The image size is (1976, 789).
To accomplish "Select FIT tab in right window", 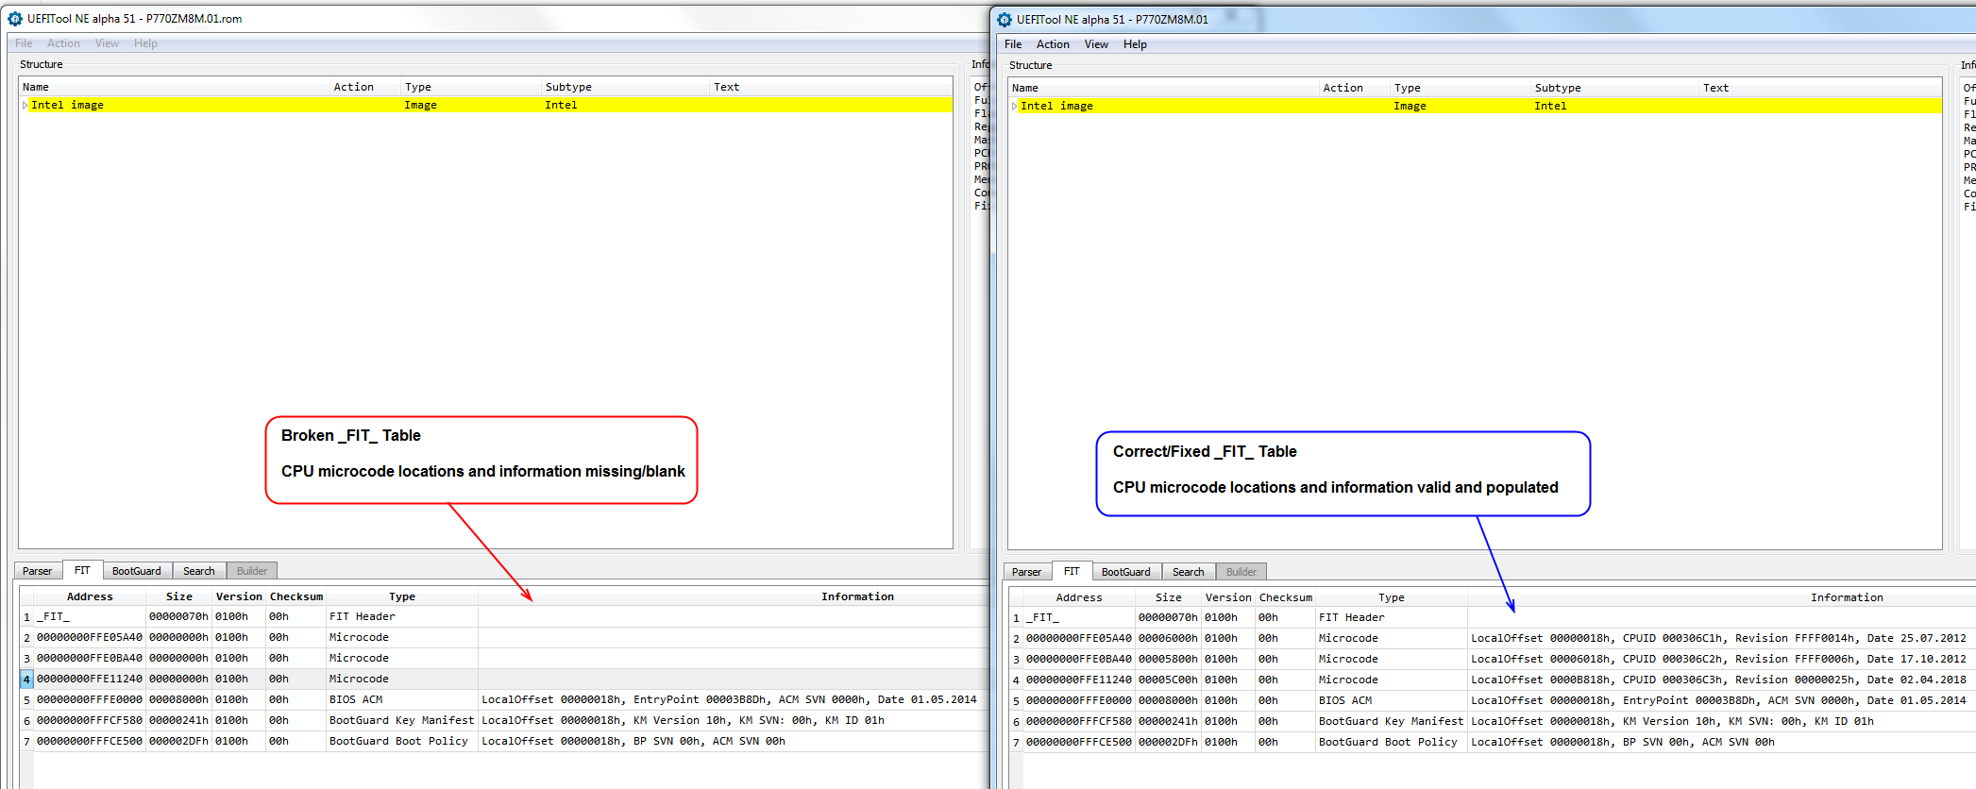I will point(1072,571).
